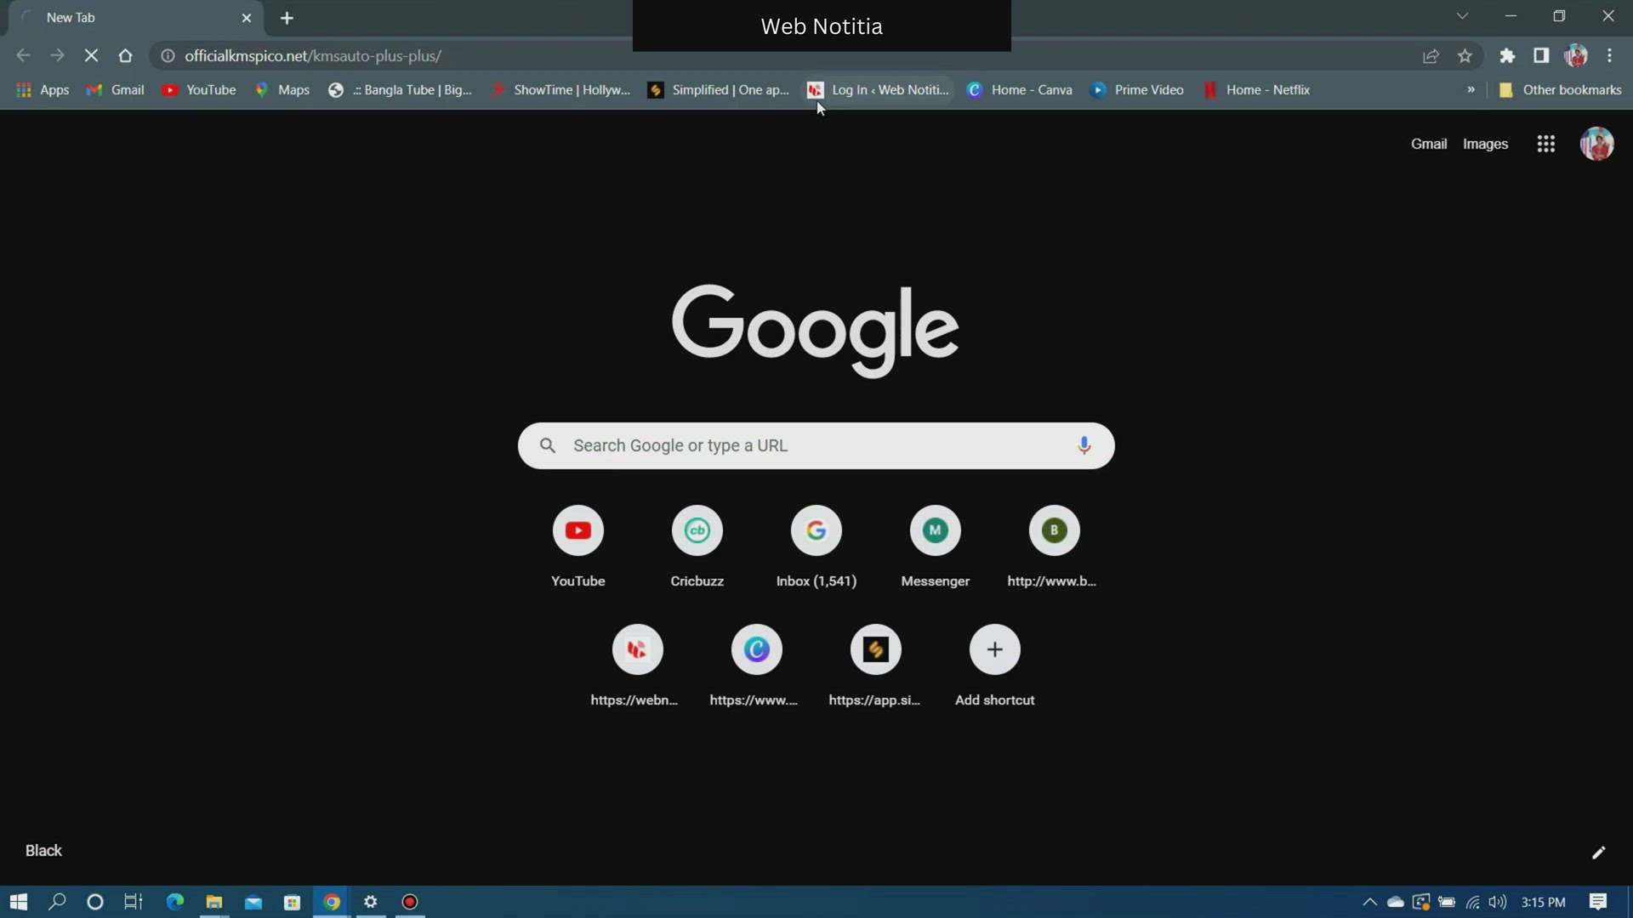Click Add shortcut tile
The height and width of the screenshot is (918, 1633).
[995, 666]
